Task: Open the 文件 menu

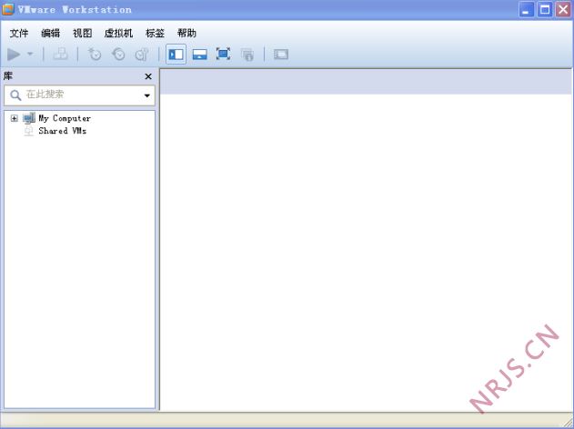Action: coord(19,34)
